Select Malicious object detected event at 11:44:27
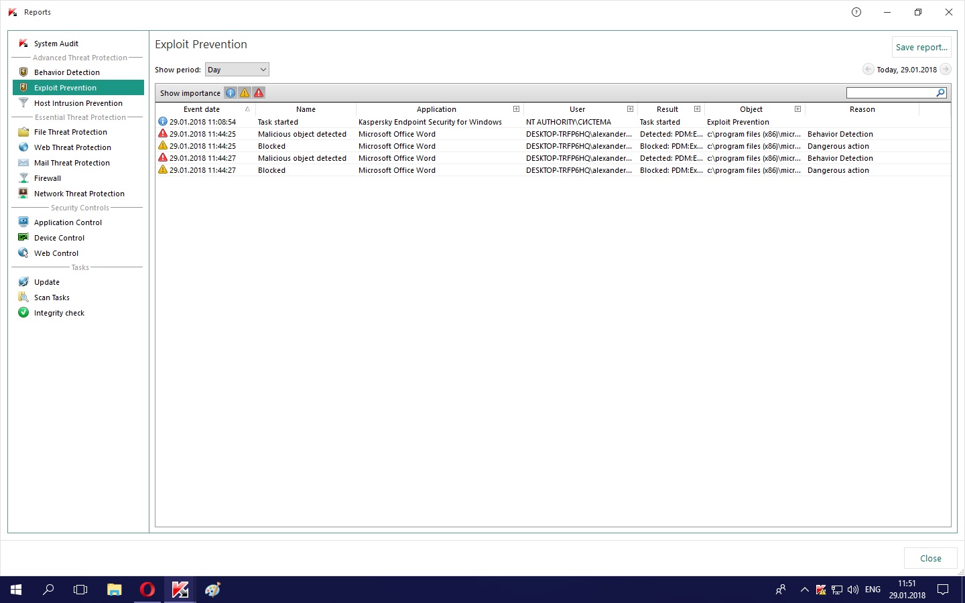 point(553,158)
